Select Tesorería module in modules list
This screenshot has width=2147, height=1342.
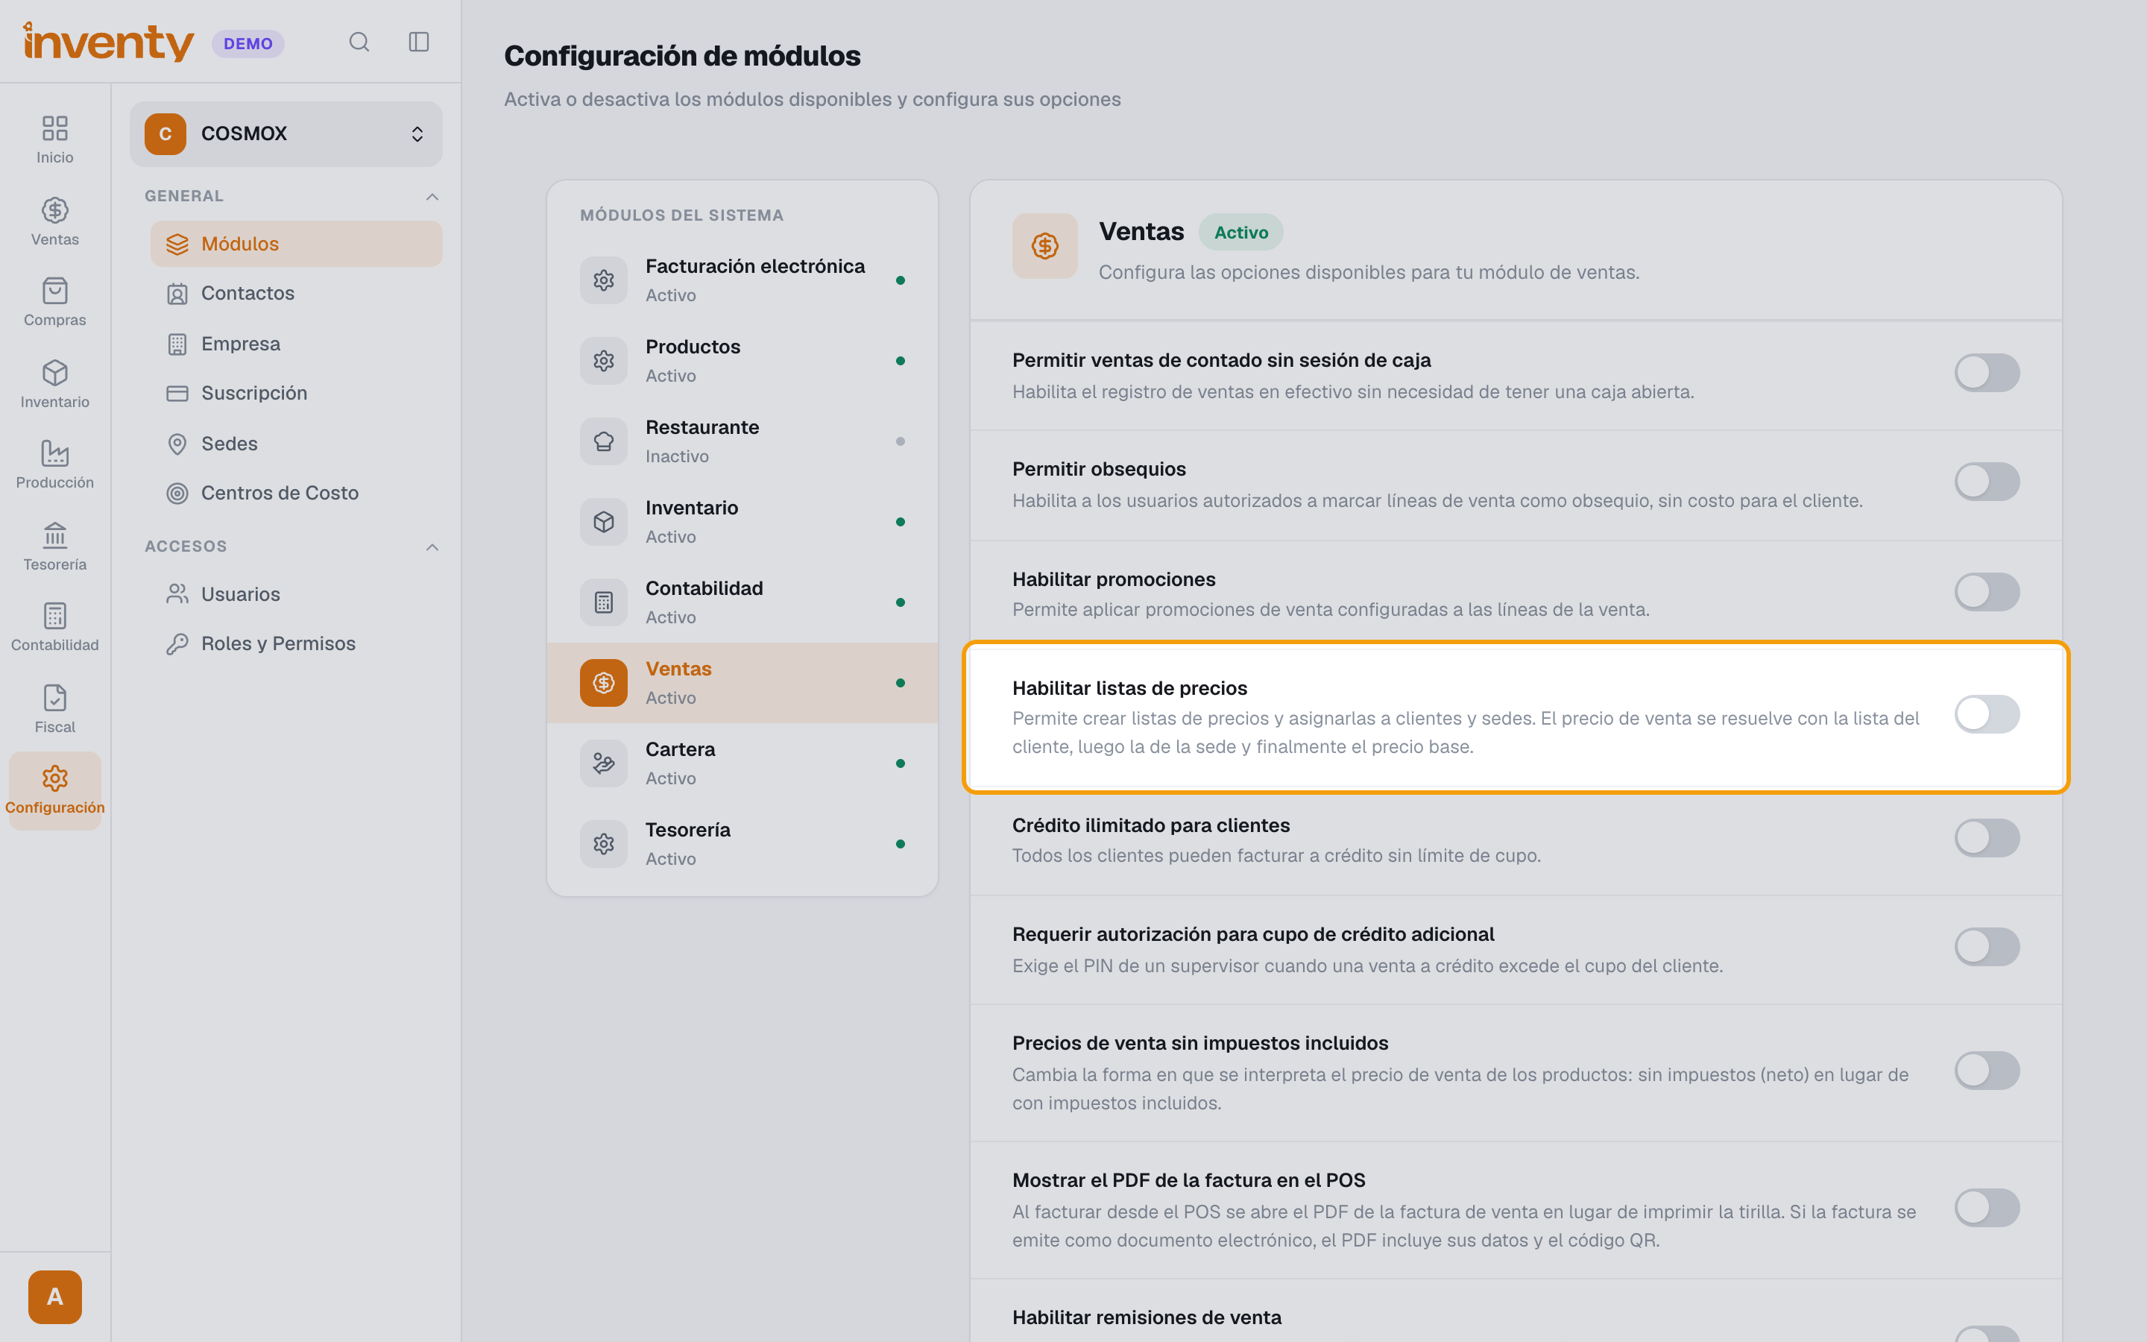(x=743, y=844)
